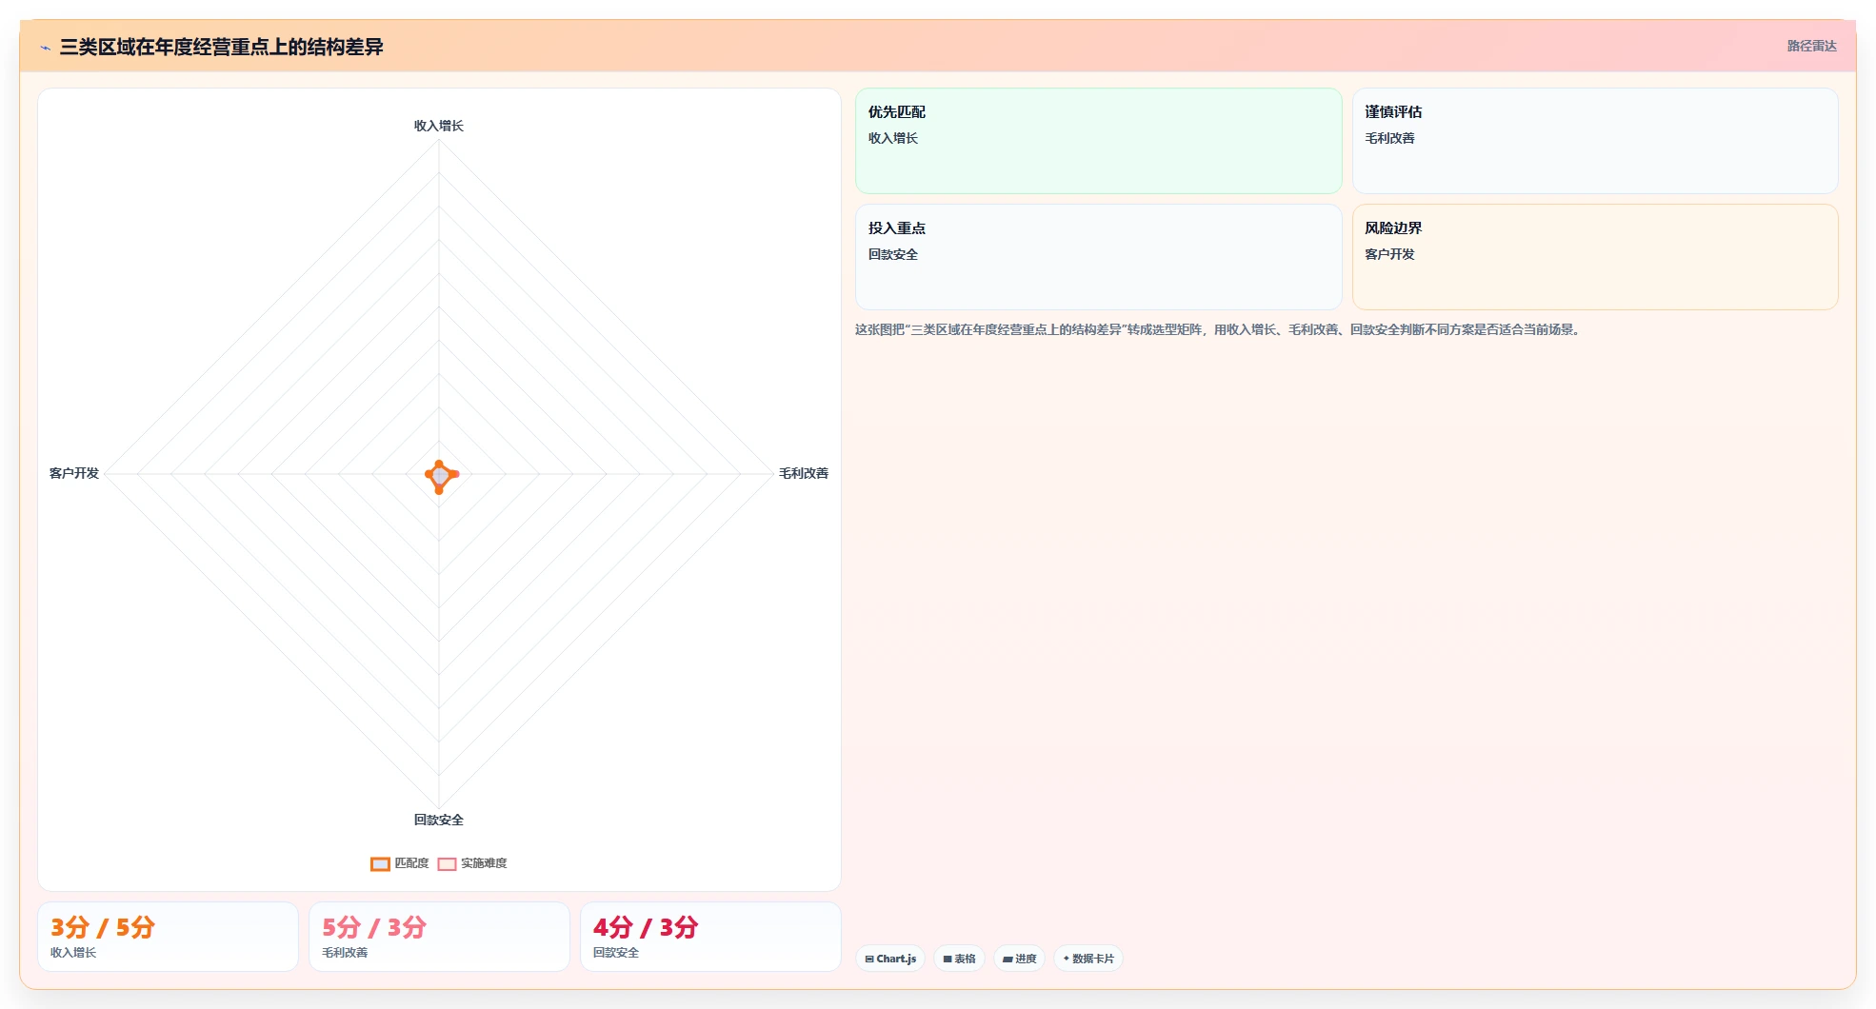This screenshot has height=1009, width=1876.
Task: Open the 风险边界 card
Action: tap(1595, 257)
